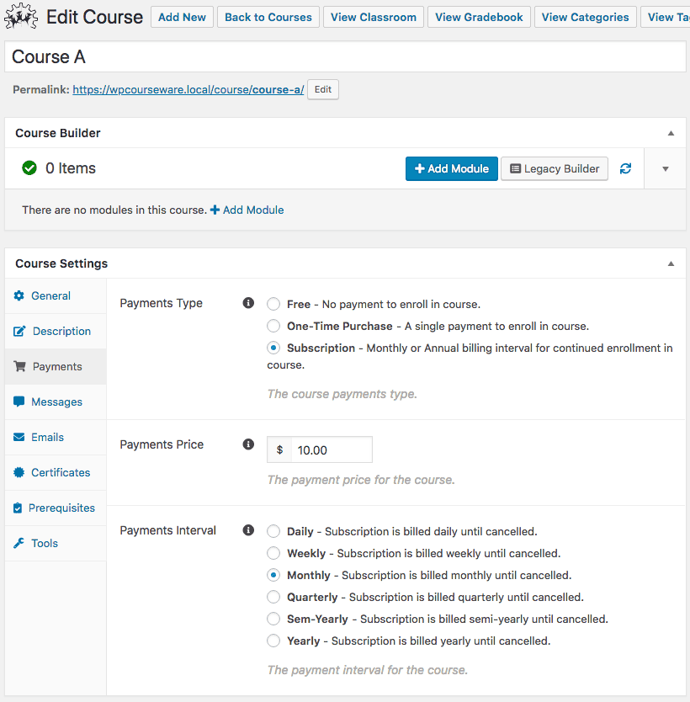Screen dimensions: 690x702
Task: Click 'There are no modules in this course.'
Action: click(x=114, y=210)
